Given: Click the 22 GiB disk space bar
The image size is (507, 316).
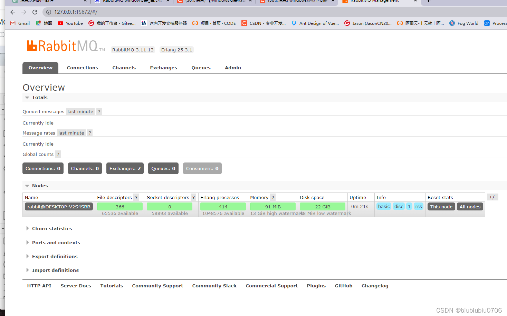Looking at the screenshot, I should pos(323,207).
